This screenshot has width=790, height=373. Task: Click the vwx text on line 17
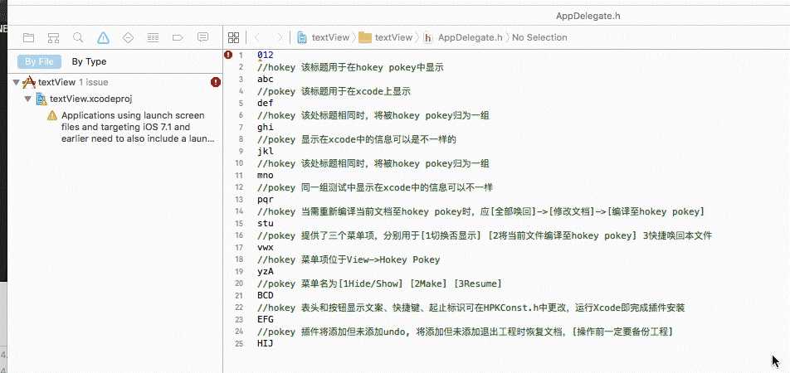[265, 248]
